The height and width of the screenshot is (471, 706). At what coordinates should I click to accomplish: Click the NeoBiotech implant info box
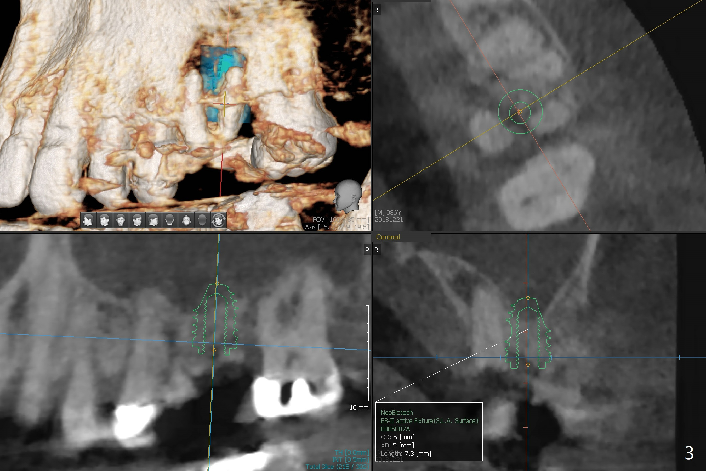(x=429, y=432)
